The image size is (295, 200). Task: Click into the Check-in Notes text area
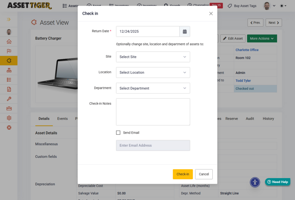[153, 112]
